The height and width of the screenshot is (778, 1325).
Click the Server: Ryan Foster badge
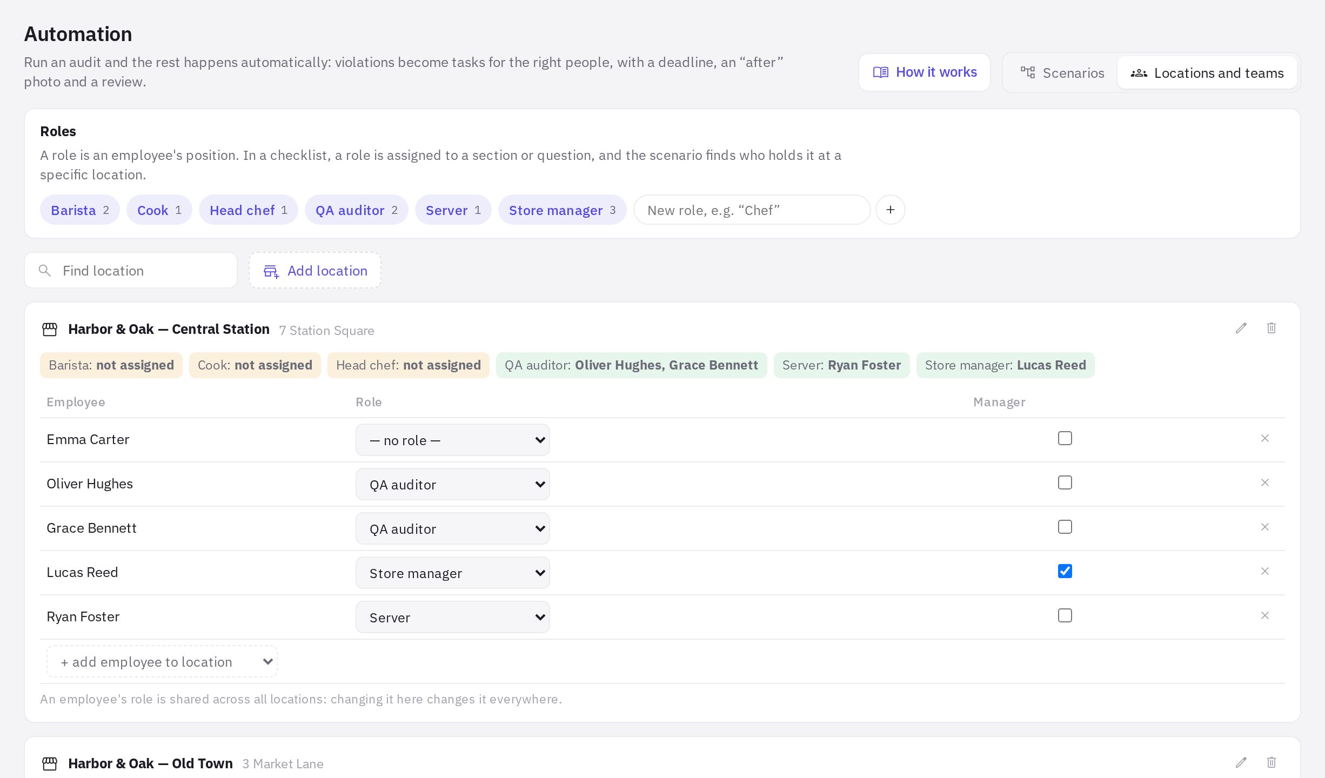tap(841, 365)
